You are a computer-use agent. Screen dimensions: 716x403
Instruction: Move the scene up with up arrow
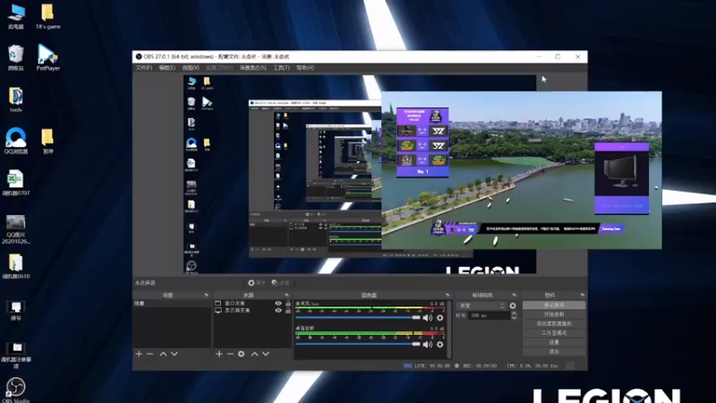[163, 354]
